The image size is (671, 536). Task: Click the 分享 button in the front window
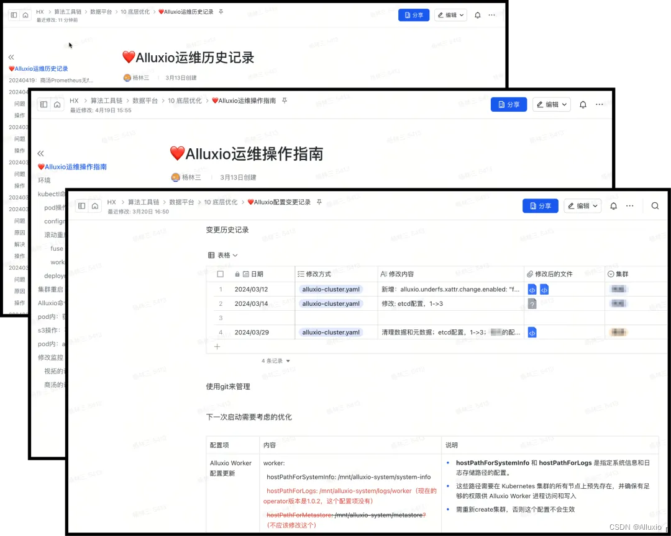(x=540, y=206)
